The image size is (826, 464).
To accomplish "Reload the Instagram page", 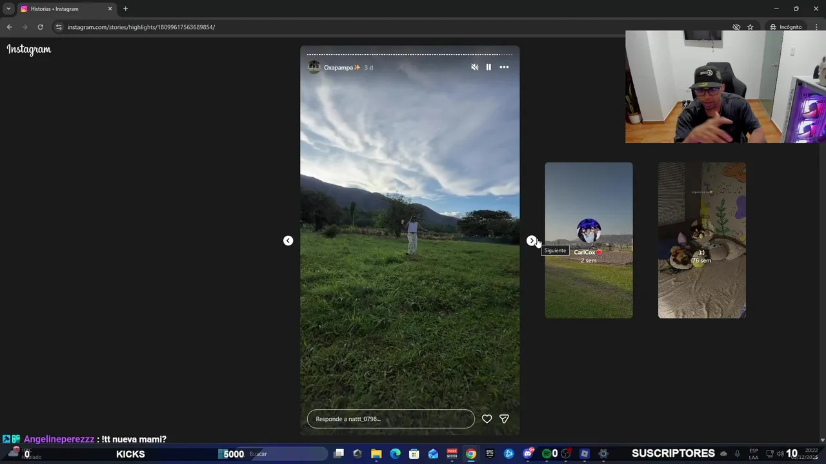I will click(x=40, y=27).
